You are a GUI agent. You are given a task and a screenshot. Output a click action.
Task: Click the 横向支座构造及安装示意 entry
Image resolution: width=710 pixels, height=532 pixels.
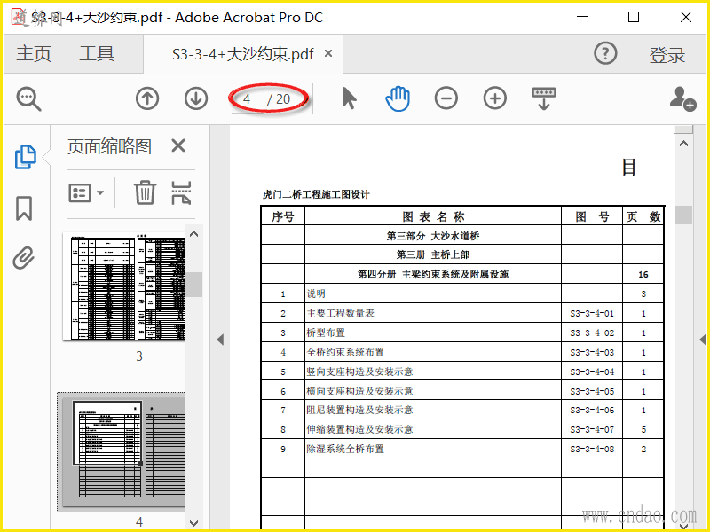pyautogui.click(x=360, y=391)
